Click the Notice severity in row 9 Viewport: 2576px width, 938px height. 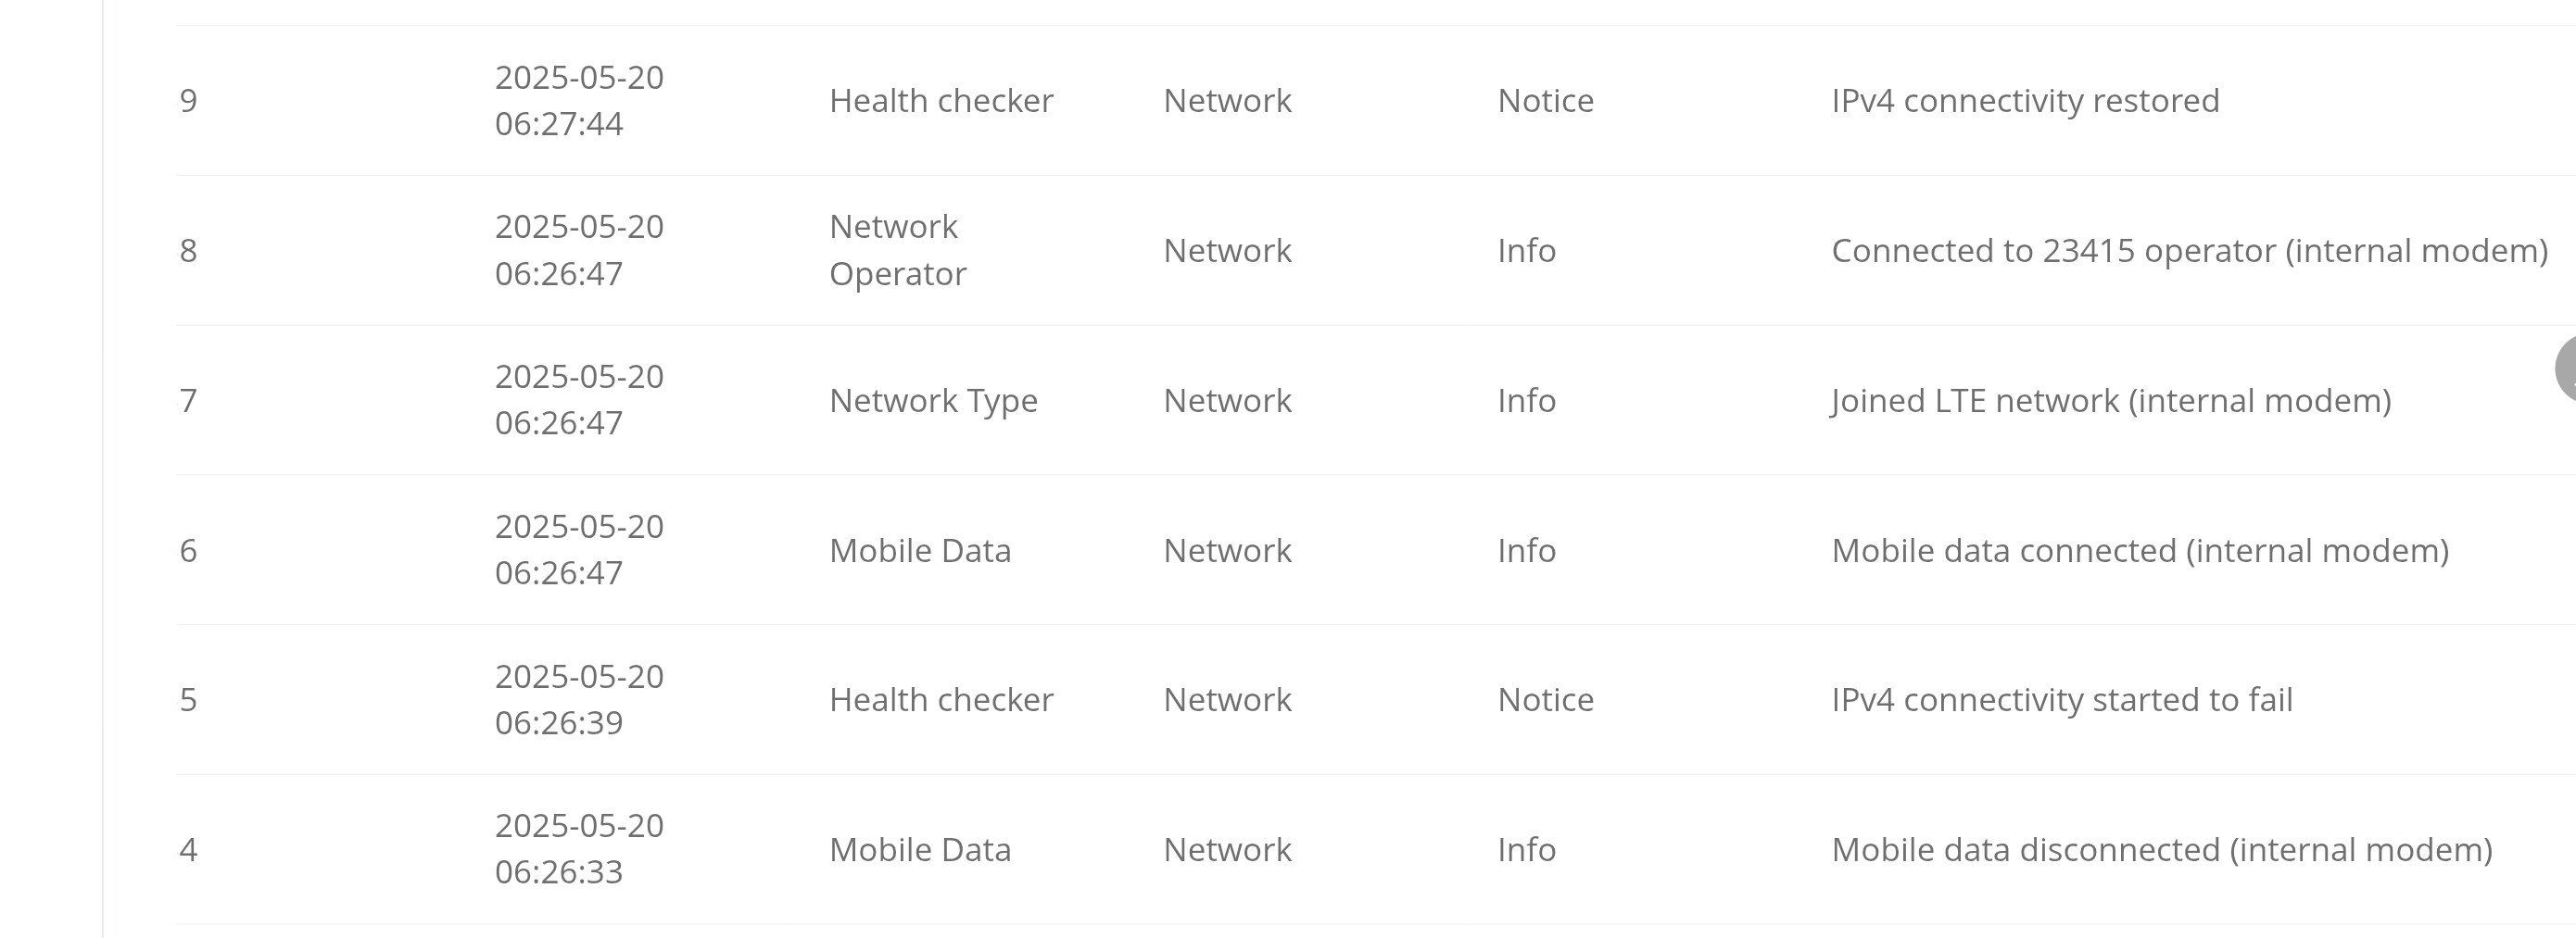click(1545, 101)
